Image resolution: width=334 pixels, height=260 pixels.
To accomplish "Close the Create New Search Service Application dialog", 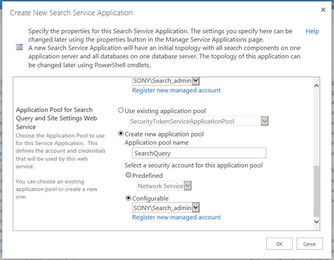I will pyautogui.click(x=323, y=9).
